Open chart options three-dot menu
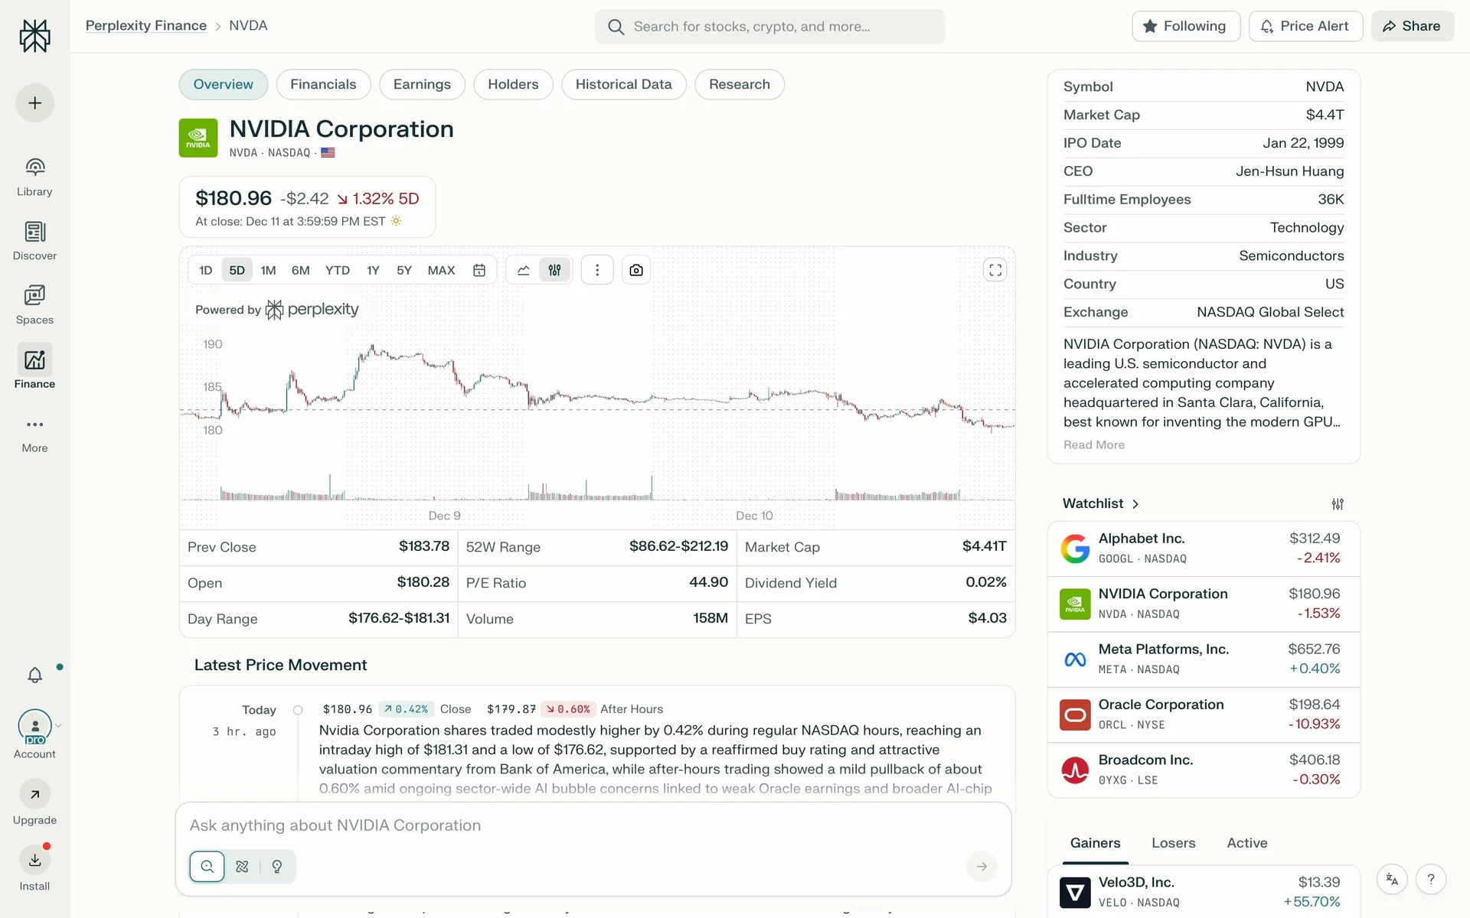Image resolution: width=1470 pixels, height=918 pixels. click(597, 270)
